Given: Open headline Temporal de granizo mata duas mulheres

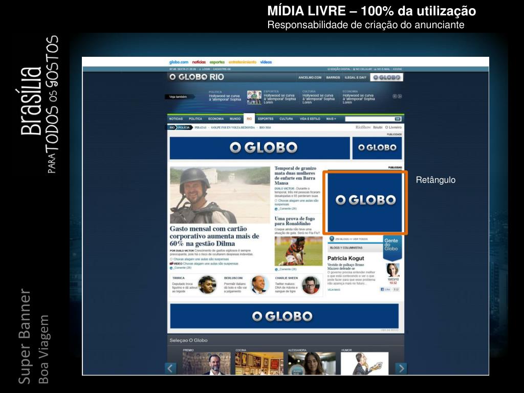Looking at the screenshot, I should click(295, 176).
